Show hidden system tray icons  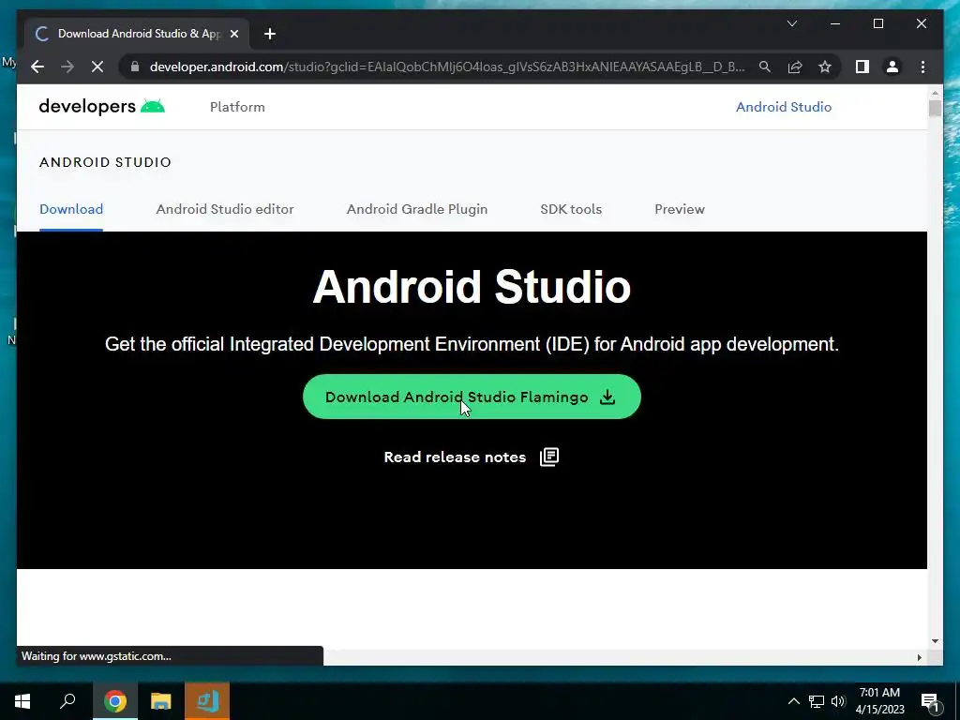793,701
